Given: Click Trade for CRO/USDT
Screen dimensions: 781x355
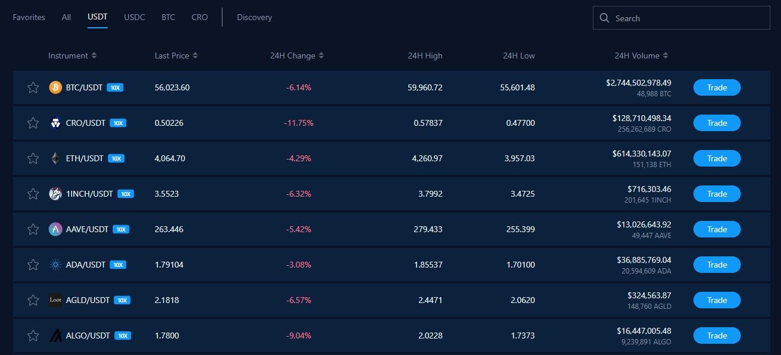Looking at the screenshot, I should (717, 123).
